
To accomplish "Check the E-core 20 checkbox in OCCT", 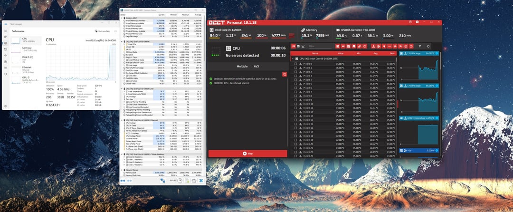I will [296, 145].
